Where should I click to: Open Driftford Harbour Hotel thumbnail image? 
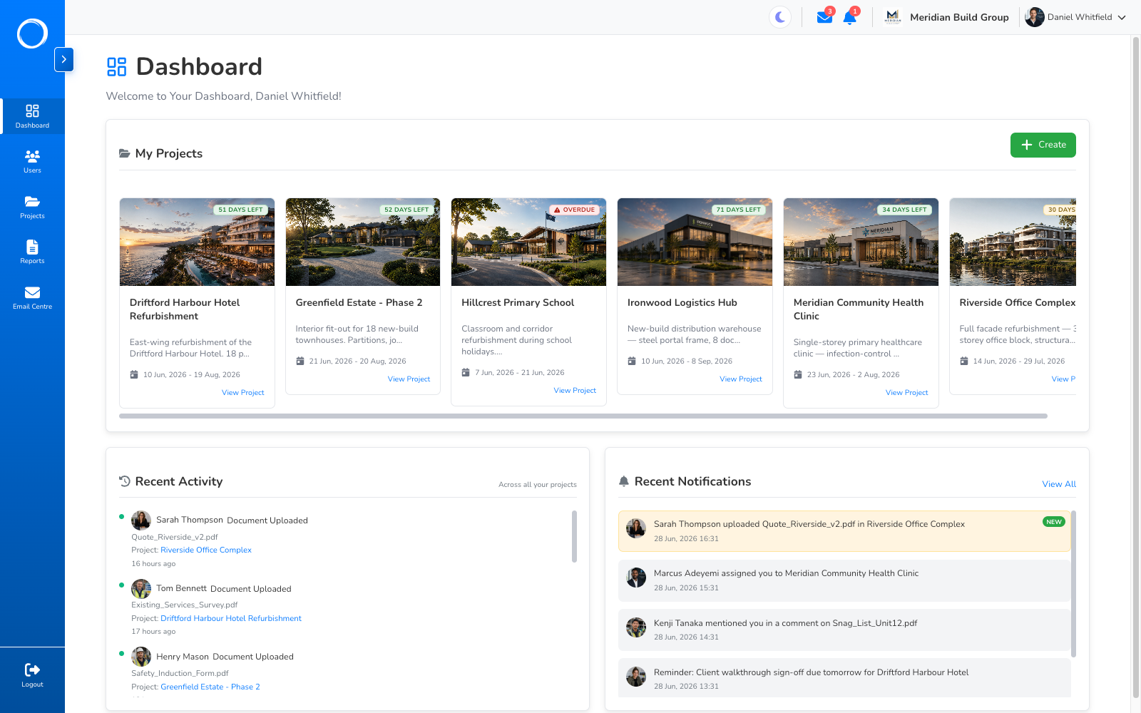point(197,242)
